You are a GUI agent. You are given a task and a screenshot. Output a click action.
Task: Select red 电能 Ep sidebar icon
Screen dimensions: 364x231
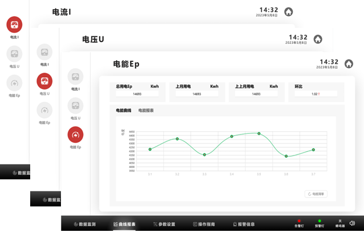75,134
